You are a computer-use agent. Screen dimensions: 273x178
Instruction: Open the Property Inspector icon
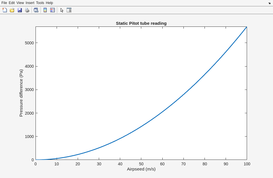pyautogui.click(x=69, y=10)
